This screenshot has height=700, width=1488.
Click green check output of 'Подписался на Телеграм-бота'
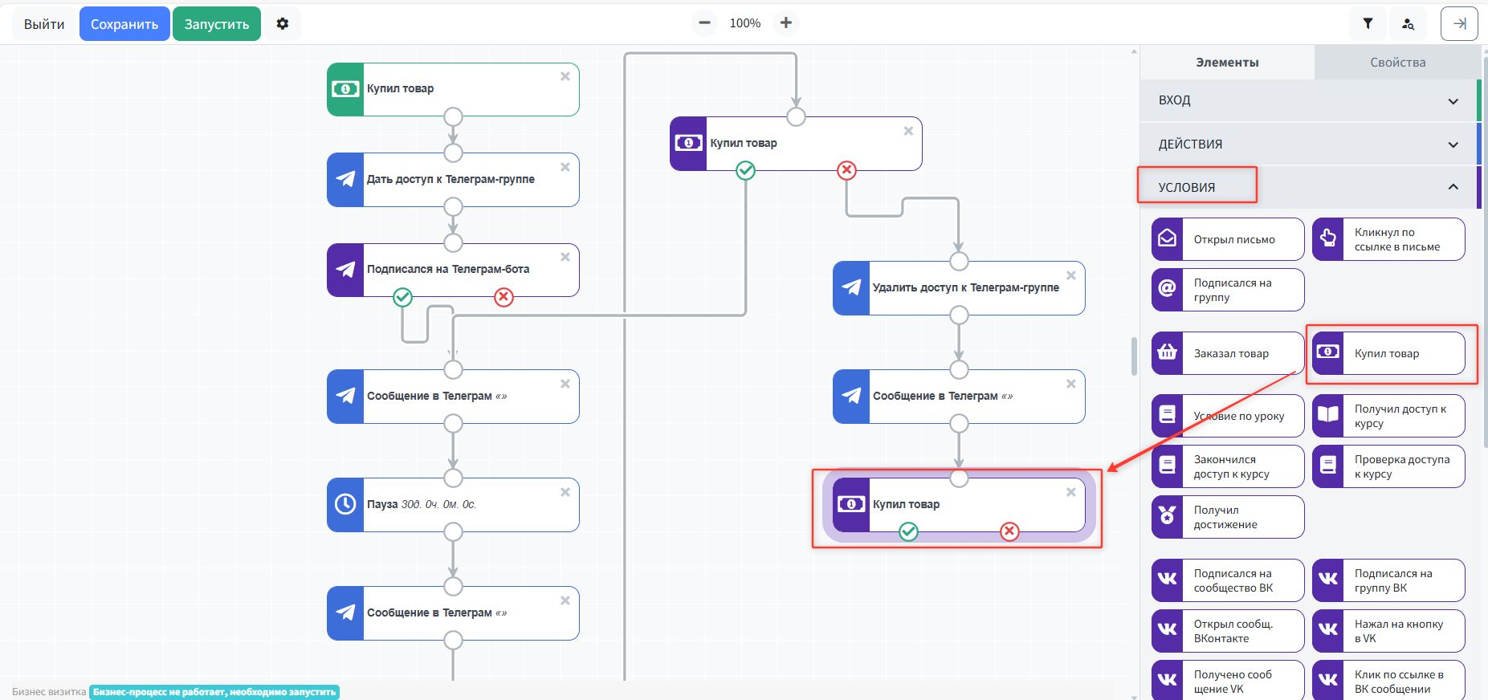click(402, 298)
